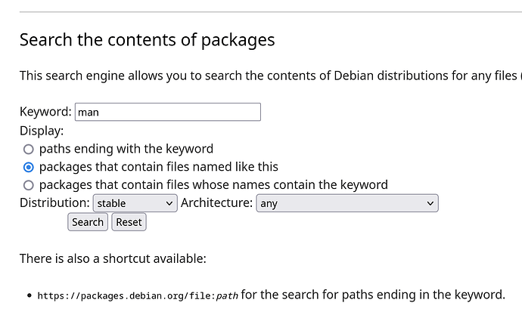This screenshot has height=309, width=522.
Task: Open the Distribution dropdown showing "stable"
Action: click(135, 203)
